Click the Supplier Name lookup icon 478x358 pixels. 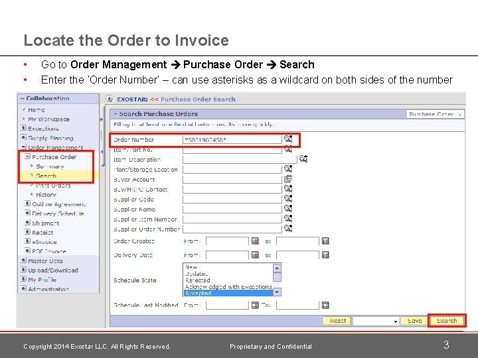288,209
